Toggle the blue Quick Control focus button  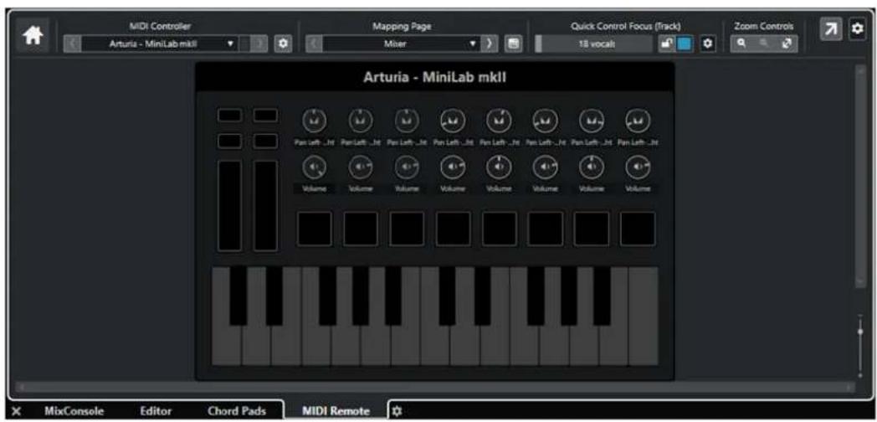(x=684, y=44)
